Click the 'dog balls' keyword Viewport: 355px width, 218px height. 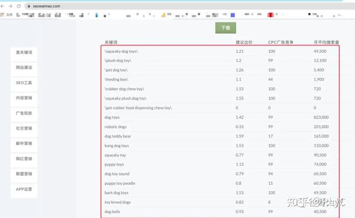(x=112, y=211)
